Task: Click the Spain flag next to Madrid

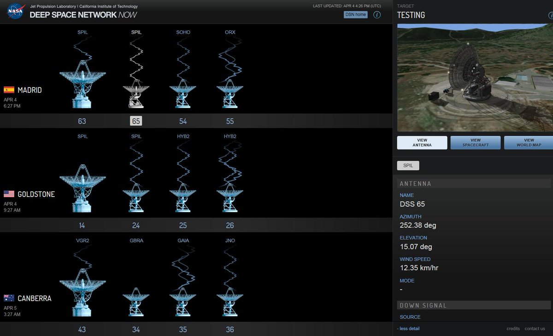Action: pos(9,90)
